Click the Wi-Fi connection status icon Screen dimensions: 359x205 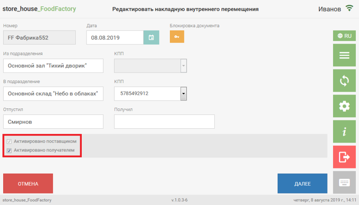point(349,8)
